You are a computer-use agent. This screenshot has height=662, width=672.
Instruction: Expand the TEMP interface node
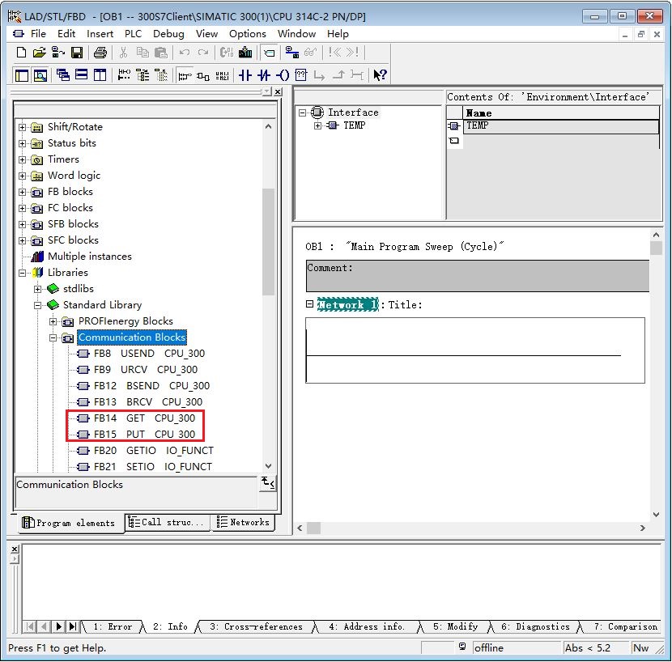click(317, 126)
